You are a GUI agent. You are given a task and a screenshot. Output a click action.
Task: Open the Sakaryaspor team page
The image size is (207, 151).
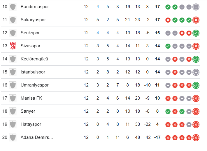pos(33,20)
